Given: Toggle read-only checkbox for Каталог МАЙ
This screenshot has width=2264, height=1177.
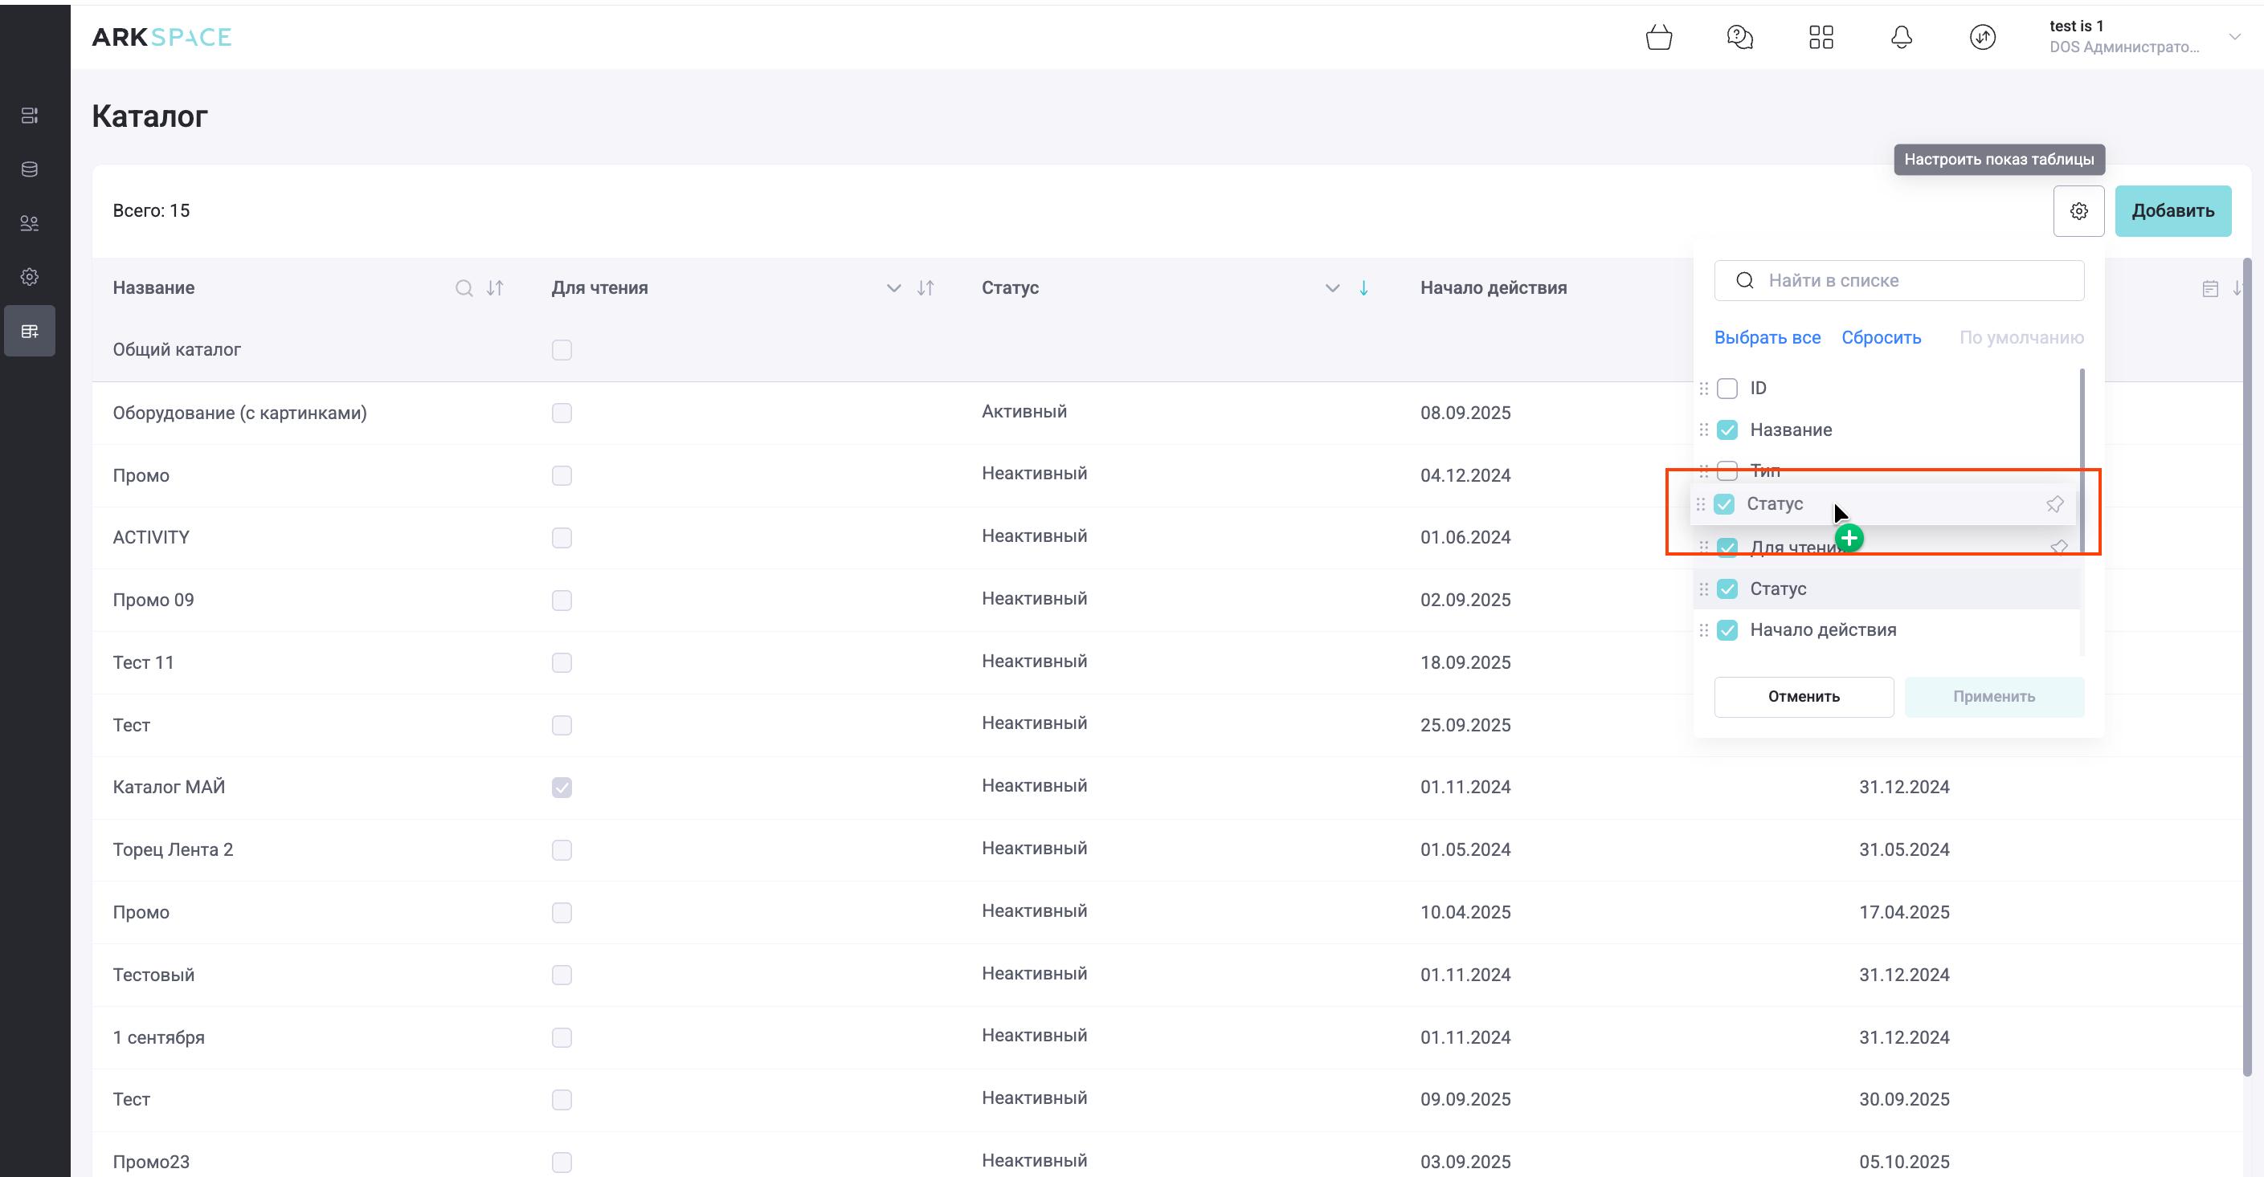Looking at the screenshot, I should point(562,788).
